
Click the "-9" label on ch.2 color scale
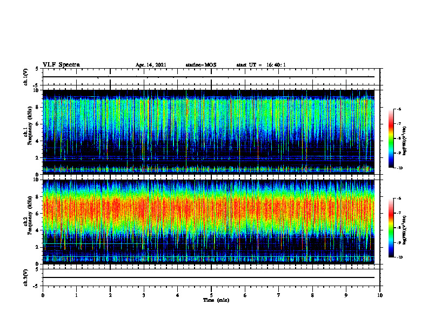(x=399, y=242)
